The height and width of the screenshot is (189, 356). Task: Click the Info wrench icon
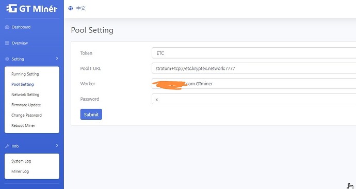(x=7, y=146)
